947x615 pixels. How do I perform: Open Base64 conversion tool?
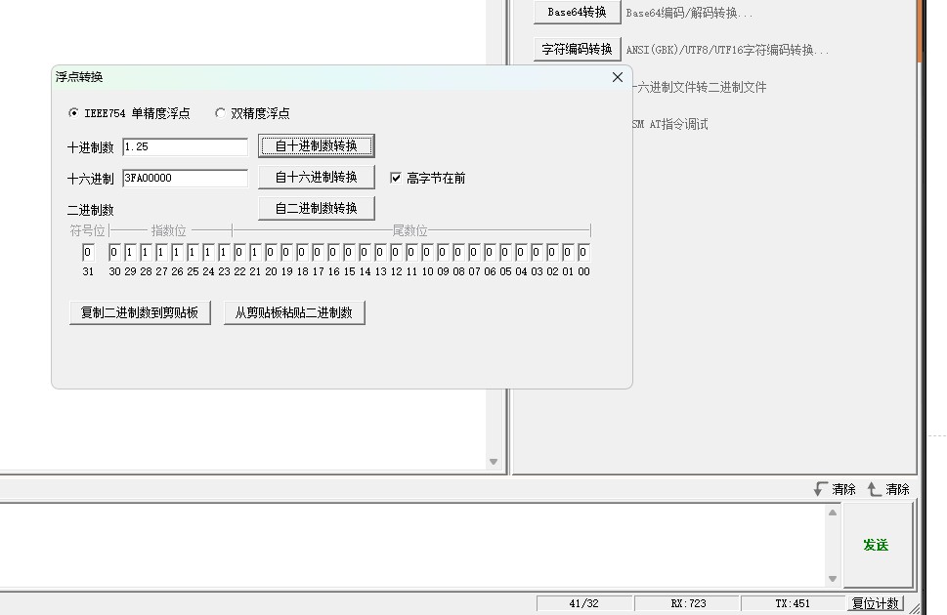pyautogui.click(x=578, y=12)
